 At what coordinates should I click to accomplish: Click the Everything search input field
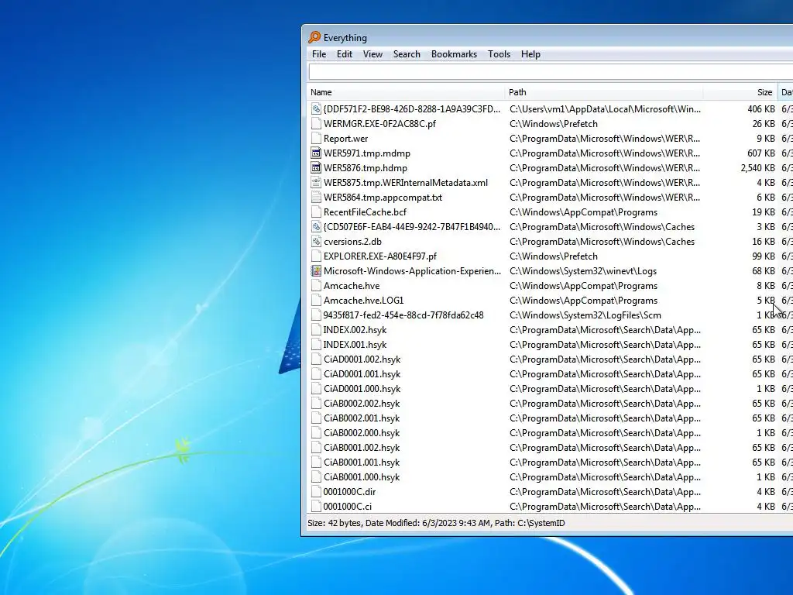[551, 72]
